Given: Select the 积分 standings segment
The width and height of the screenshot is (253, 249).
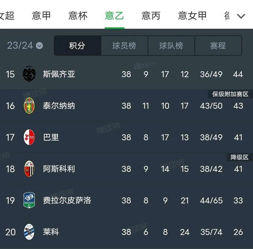Looking at the screenshot, I should pyautogui.click(x=77, y=46).
